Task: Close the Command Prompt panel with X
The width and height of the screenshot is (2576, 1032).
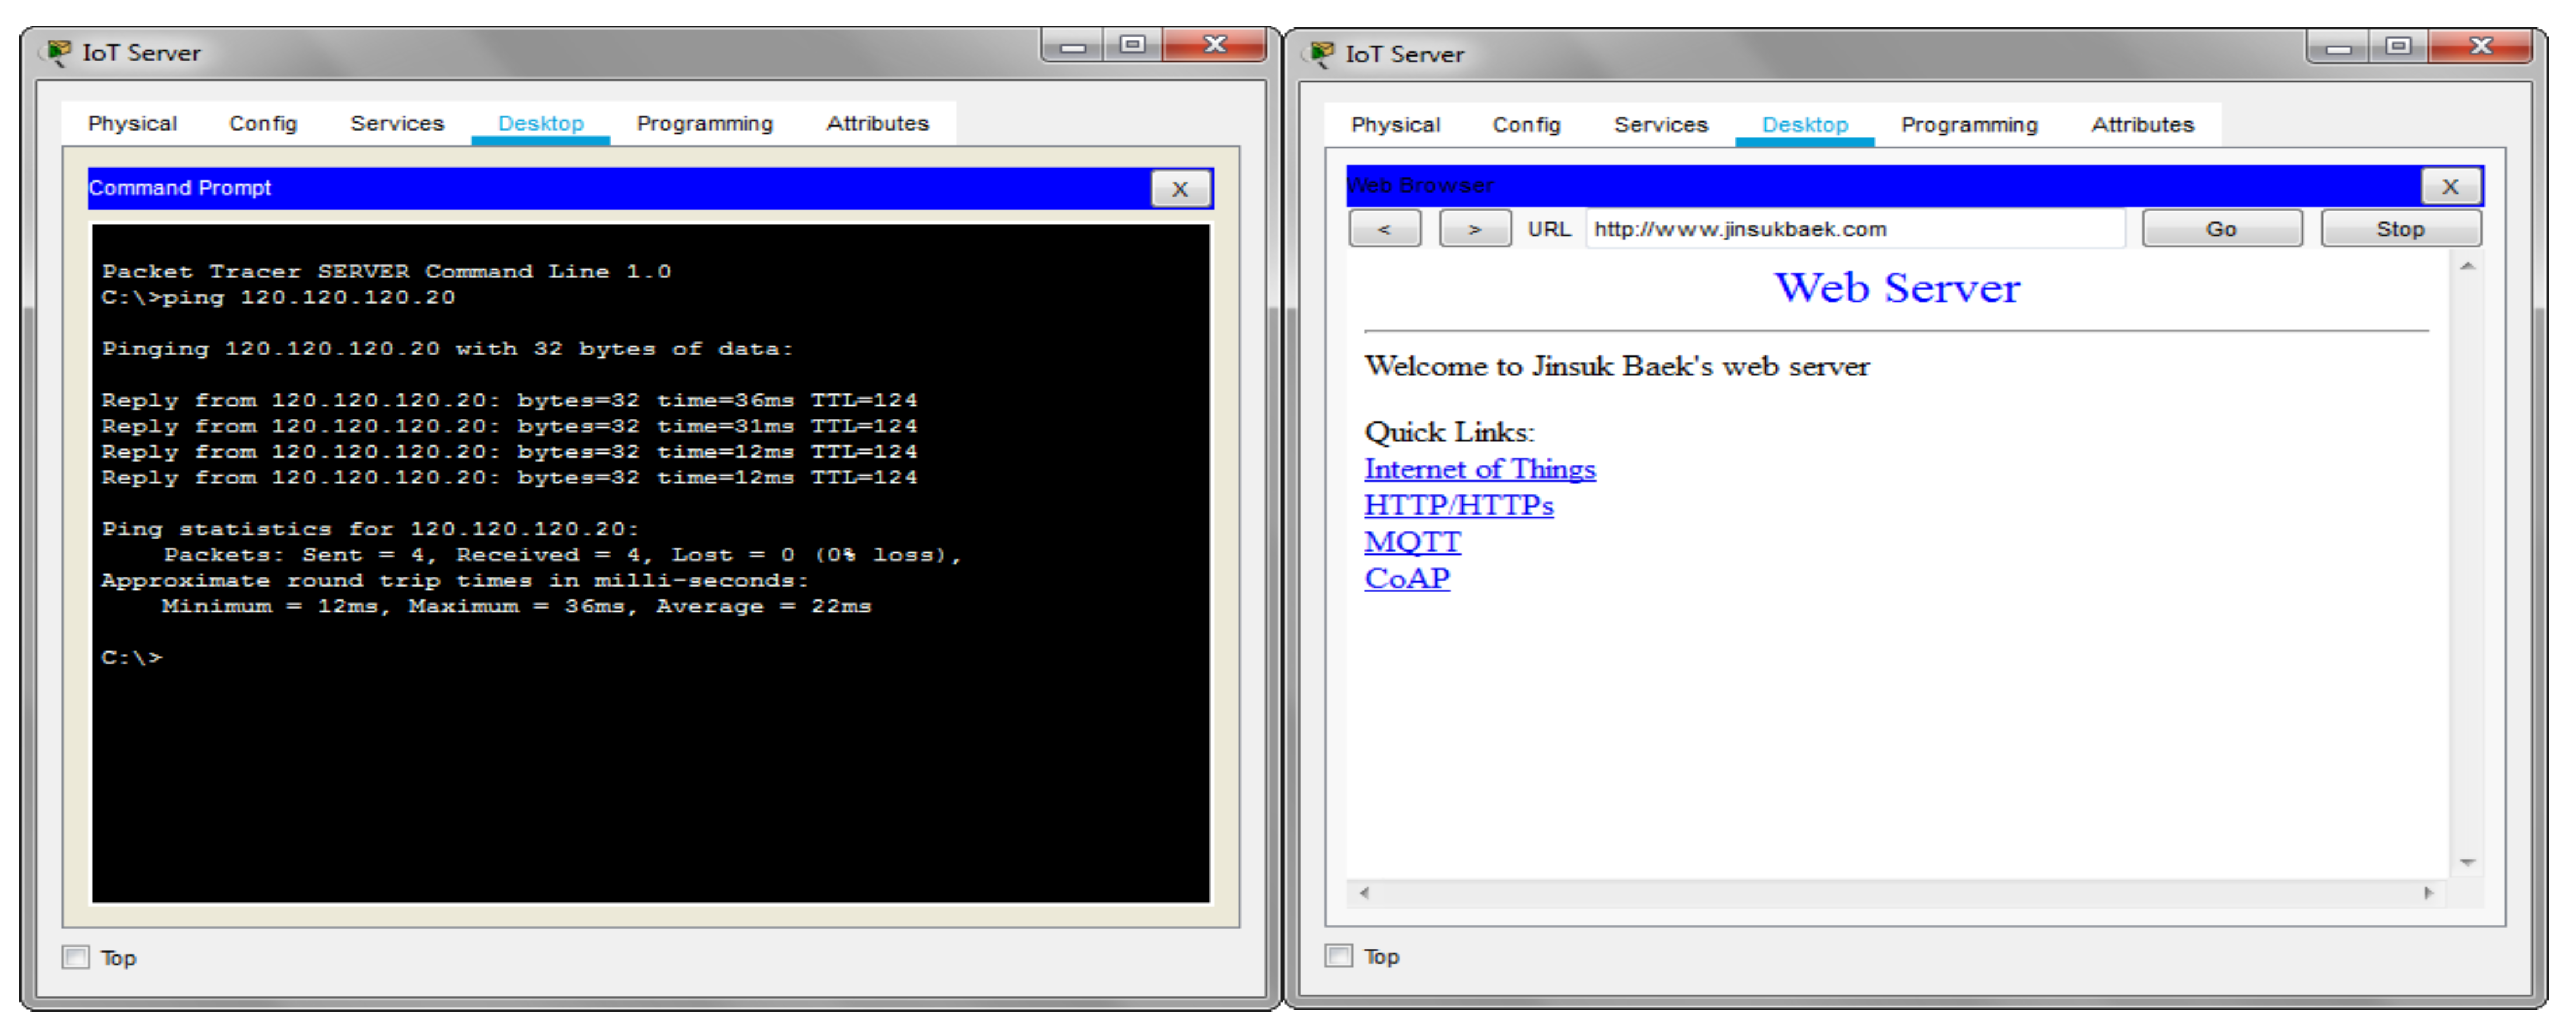Action: coord(1180,189)
